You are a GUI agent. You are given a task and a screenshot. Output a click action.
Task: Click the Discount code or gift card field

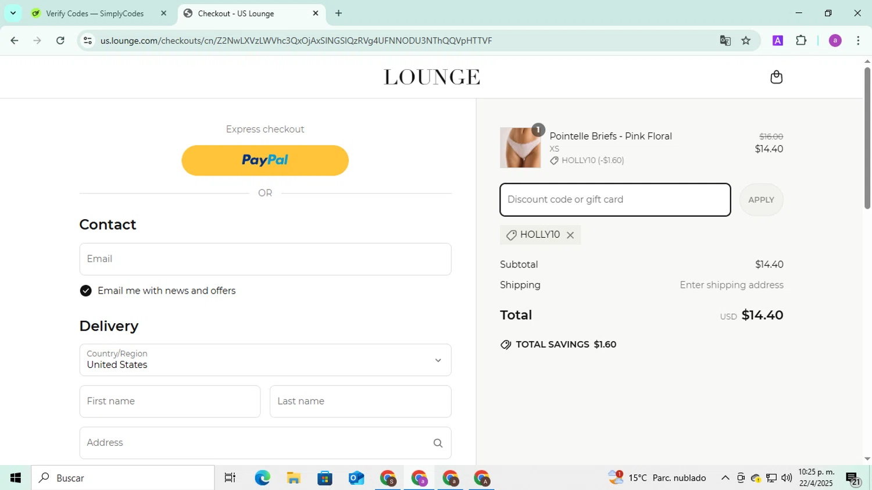click(615, 200)
